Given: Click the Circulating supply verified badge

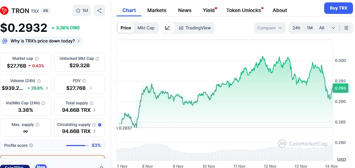Looking at the screenshot, I should 99,125.
